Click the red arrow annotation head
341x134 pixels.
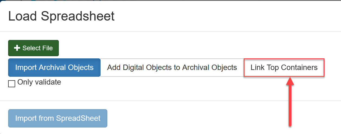(x=290, y=82)
